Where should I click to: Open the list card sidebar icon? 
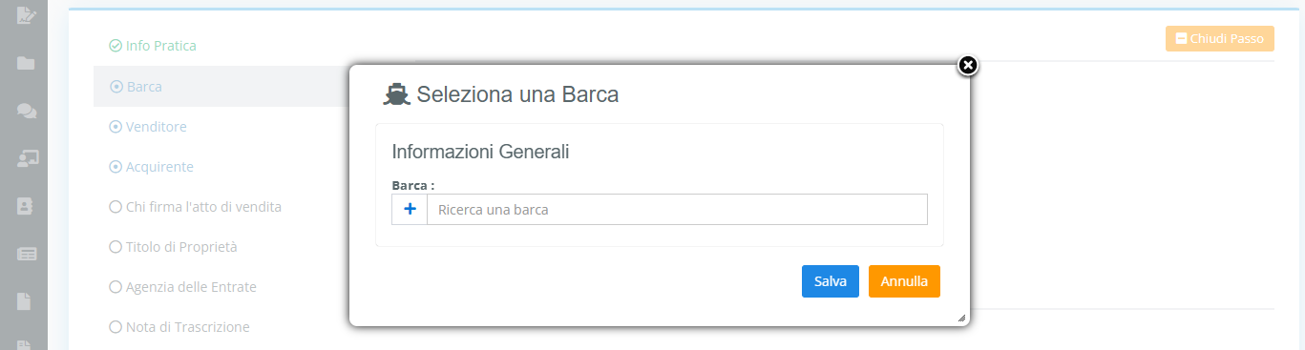pyautogui.click(x=27, y=254)
